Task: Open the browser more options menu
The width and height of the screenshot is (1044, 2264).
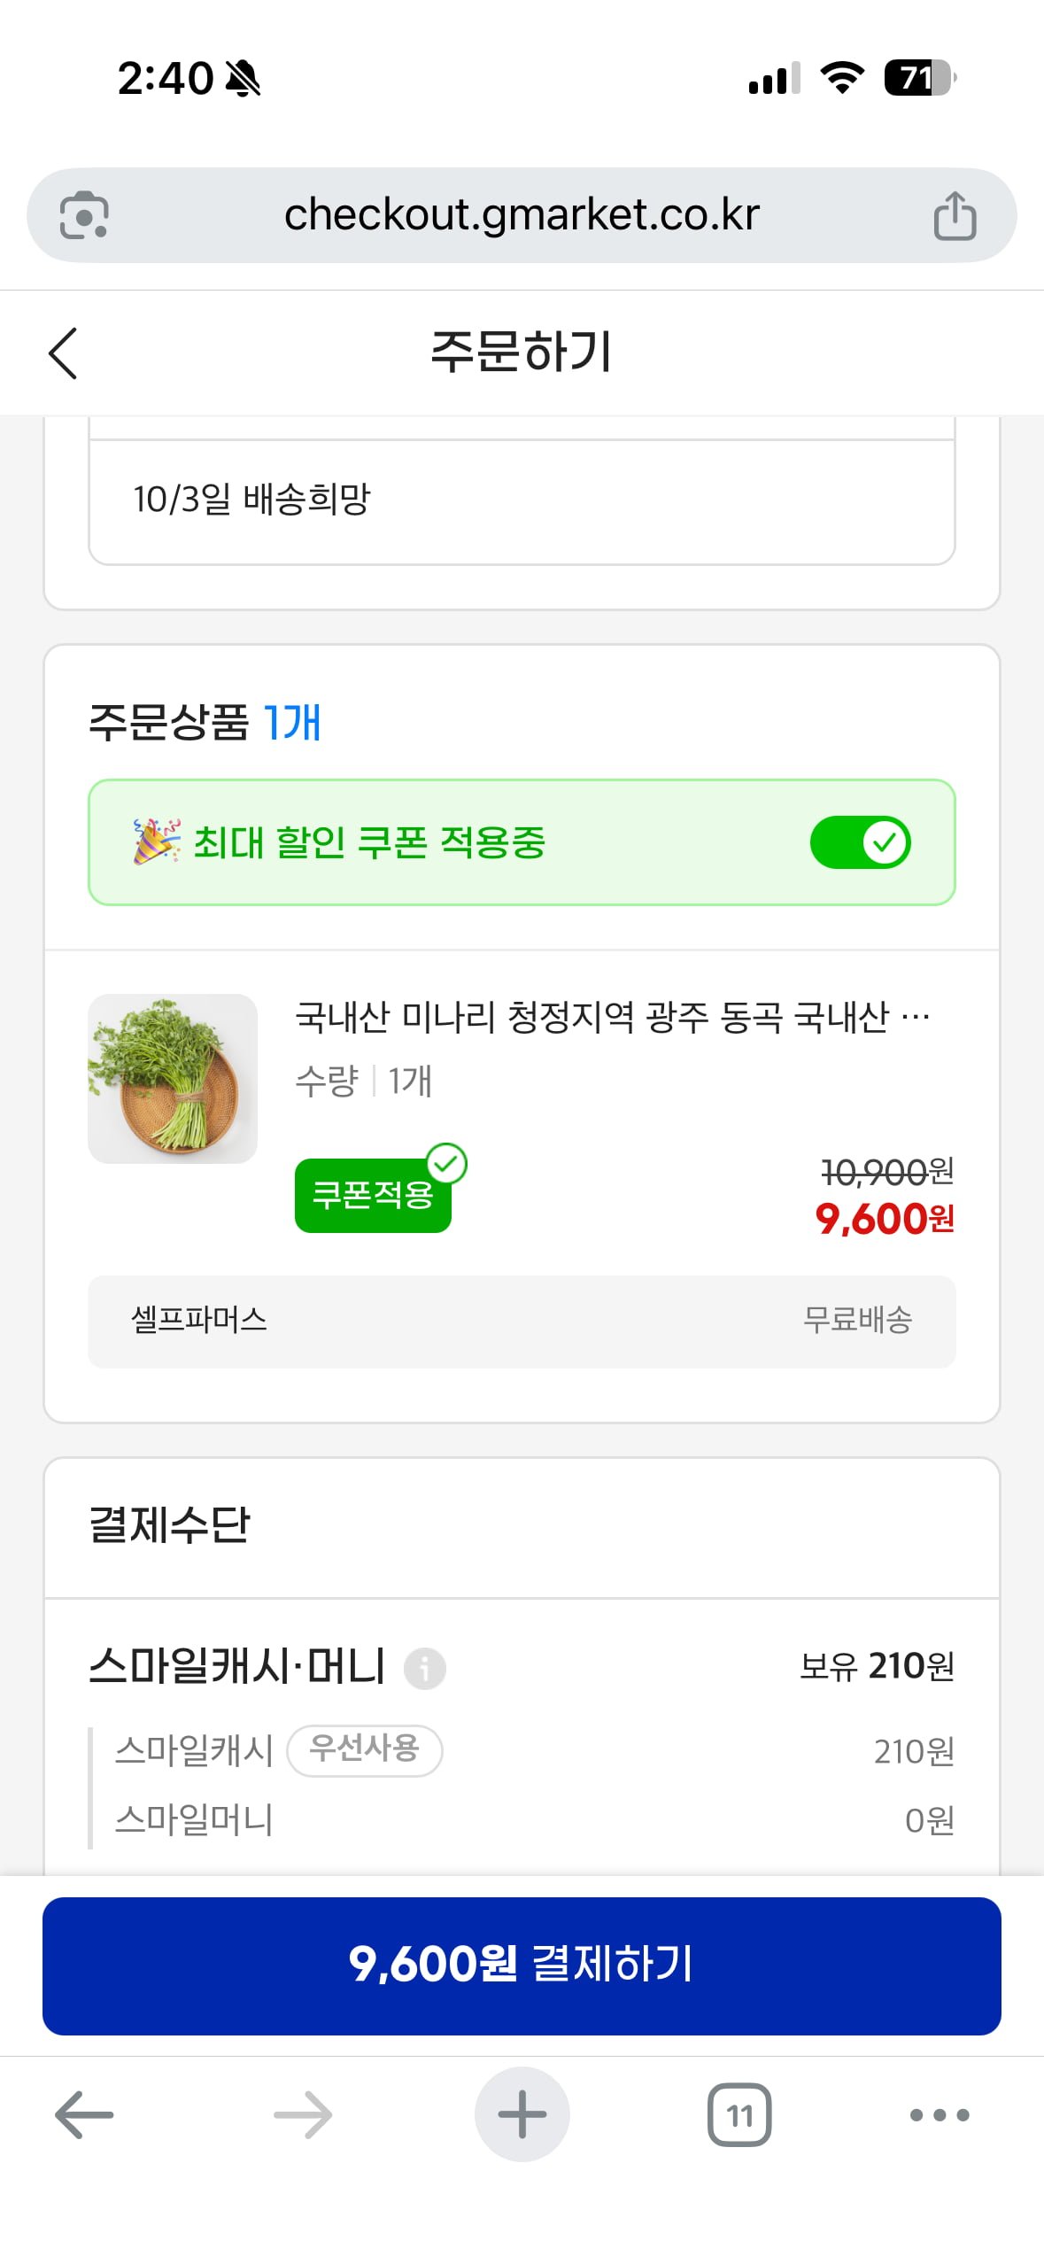Action: click(x=940, y=2114)
